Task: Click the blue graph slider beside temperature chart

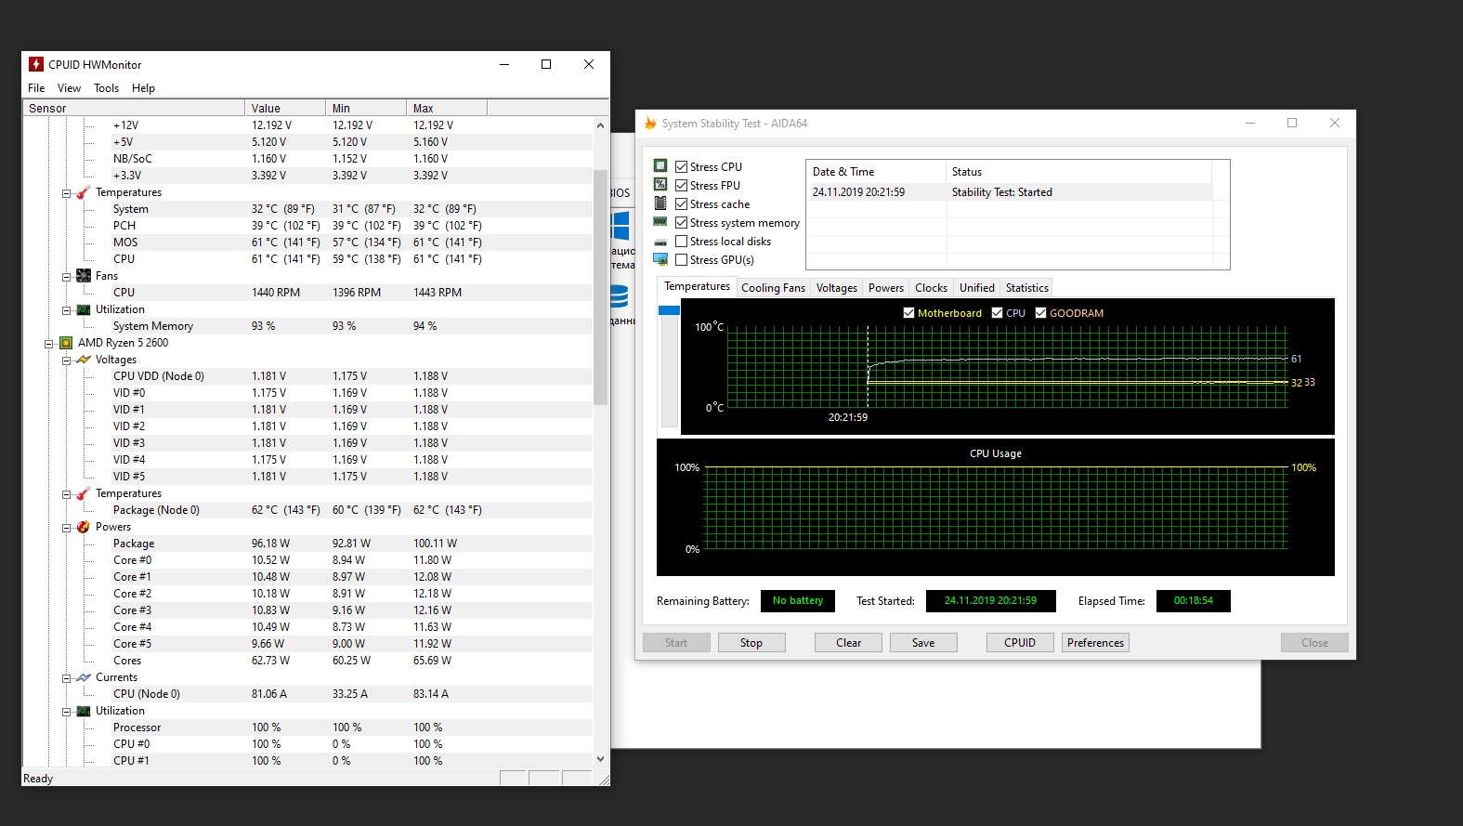Action: 669,310
